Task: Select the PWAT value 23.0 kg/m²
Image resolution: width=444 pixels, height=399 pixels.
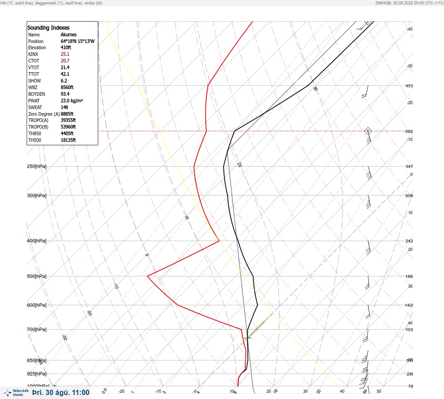Action: 72,101
